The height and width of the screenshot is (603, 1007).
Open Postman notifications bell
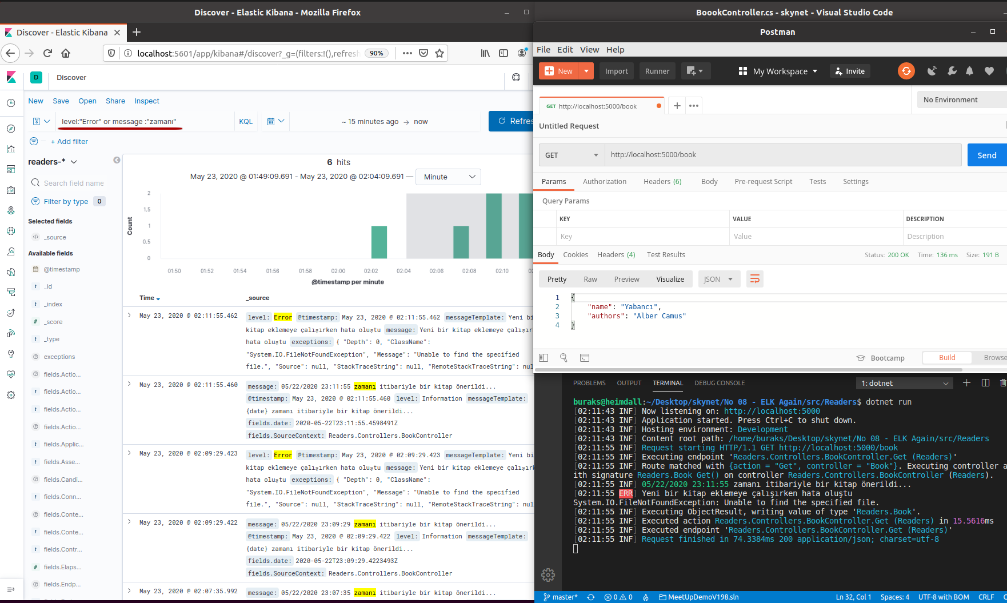[x=969, y=71]
